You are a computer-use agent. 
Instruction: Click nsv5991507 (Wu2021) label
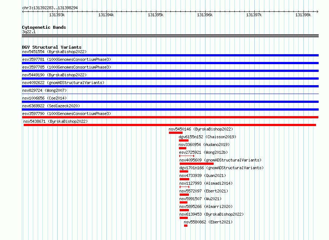(200, 199)
